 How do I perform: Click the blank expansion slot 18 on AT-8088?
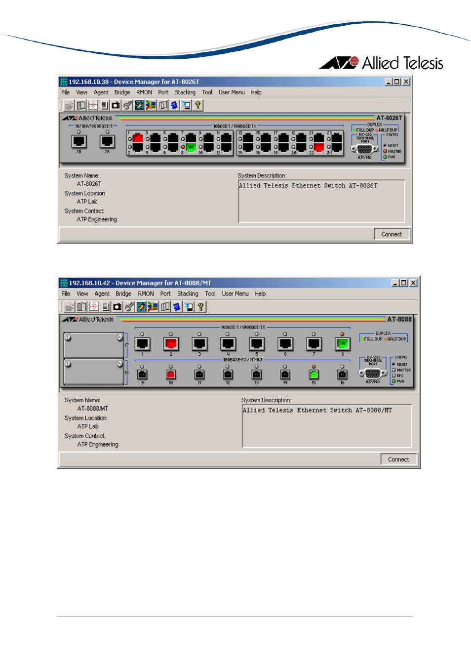94,372
